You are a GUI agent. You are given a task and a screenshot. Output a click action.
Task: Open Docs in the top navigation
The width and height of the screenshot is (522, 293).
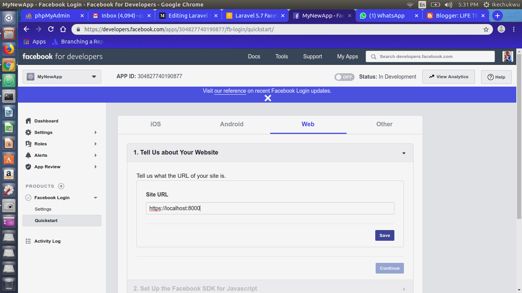(254, 56)
